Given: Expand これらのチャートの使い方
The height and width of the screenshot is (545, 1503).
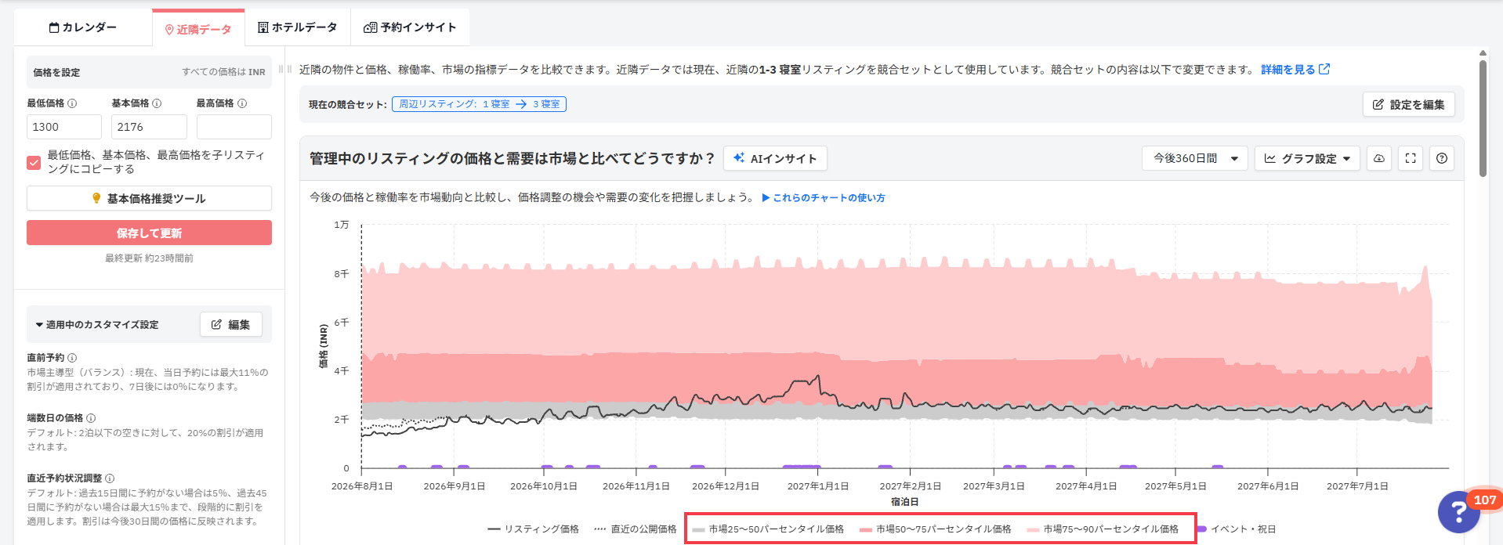Looking at the screenshot, I should 824,198.
